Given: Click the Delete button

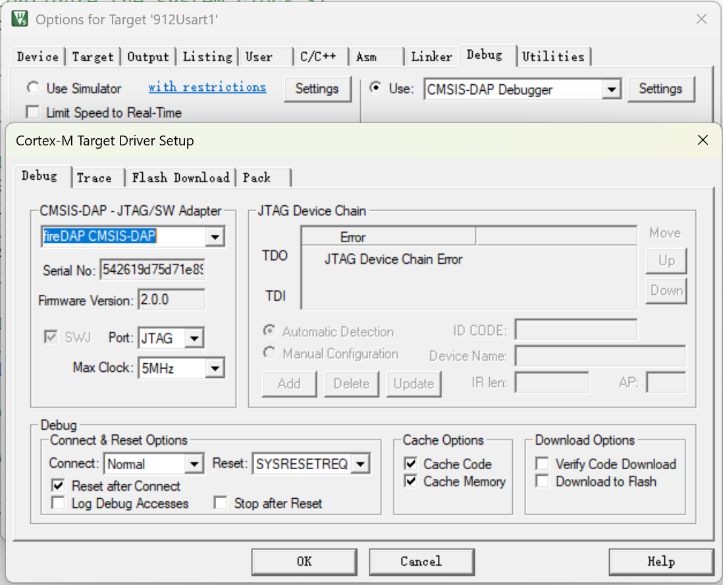Looking at the screenshot, I should click(352, 384).
